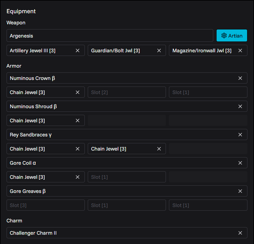Select the Numinous Shroud β chest armor field

click(x=127, y=106)
